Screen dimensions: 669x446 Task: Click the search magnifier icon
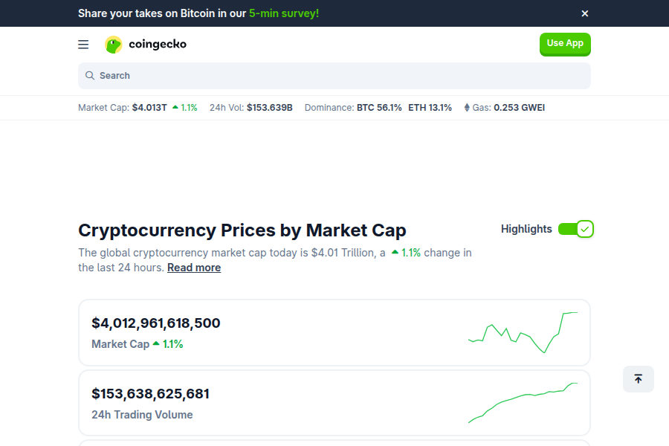[91, 75]
